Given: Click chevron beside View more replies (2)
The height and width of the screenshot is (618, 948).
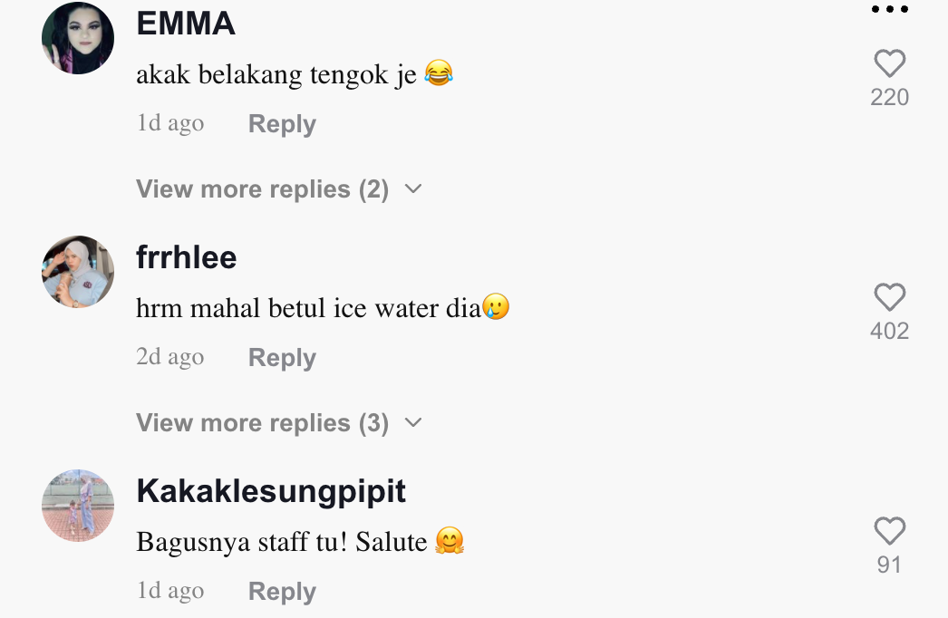Looking at the screenshot, I should [x=413, y=189].
